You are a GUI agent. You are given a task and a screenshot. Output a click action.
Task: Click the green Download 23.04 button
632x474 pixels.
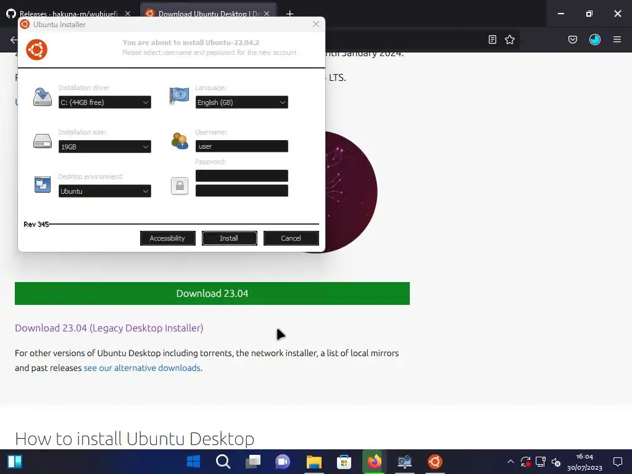[x=212, y=293]
